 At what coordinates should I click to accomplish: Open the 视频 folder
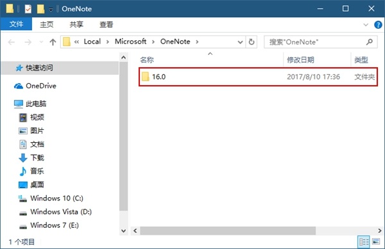coord(37,117)
